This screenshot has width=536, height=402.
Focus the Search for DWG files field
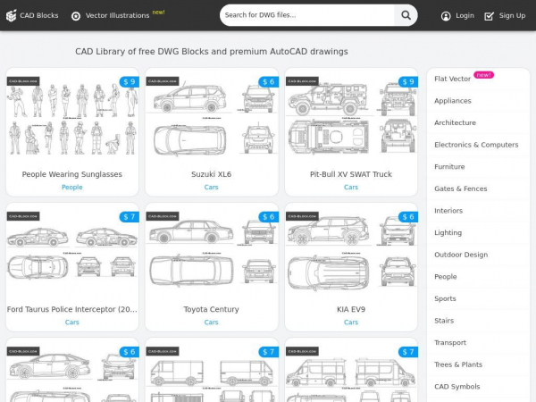click(x=307, y=15)
